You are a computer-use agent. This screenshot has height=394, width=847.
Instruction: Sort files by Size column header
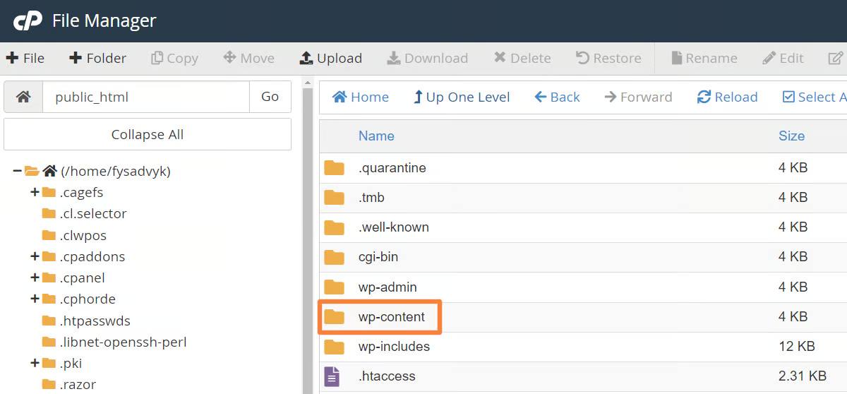coord(791,136)
